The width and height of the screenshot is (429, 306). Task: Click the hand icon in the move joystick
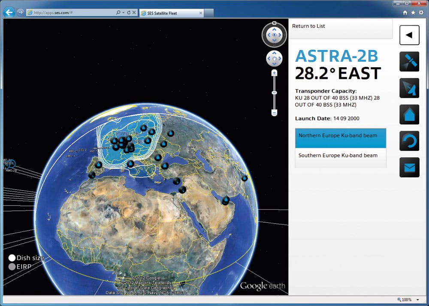274,58
